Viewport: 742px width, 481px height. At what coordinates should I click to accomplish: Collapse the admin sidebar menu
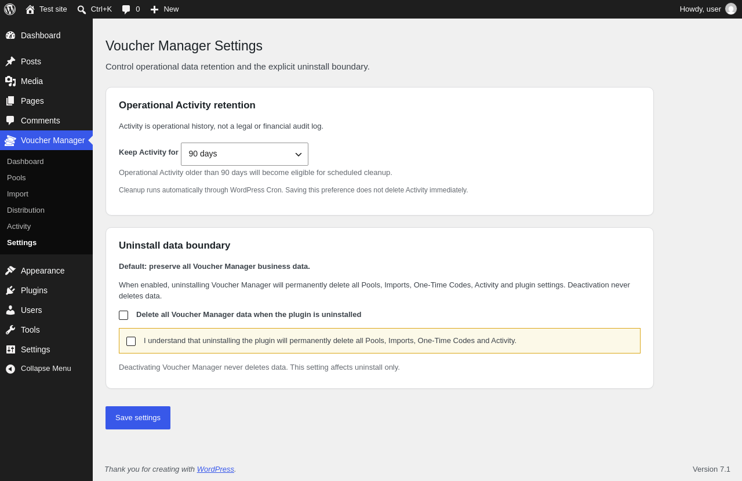pyautogui.click(x=38, y=369)
